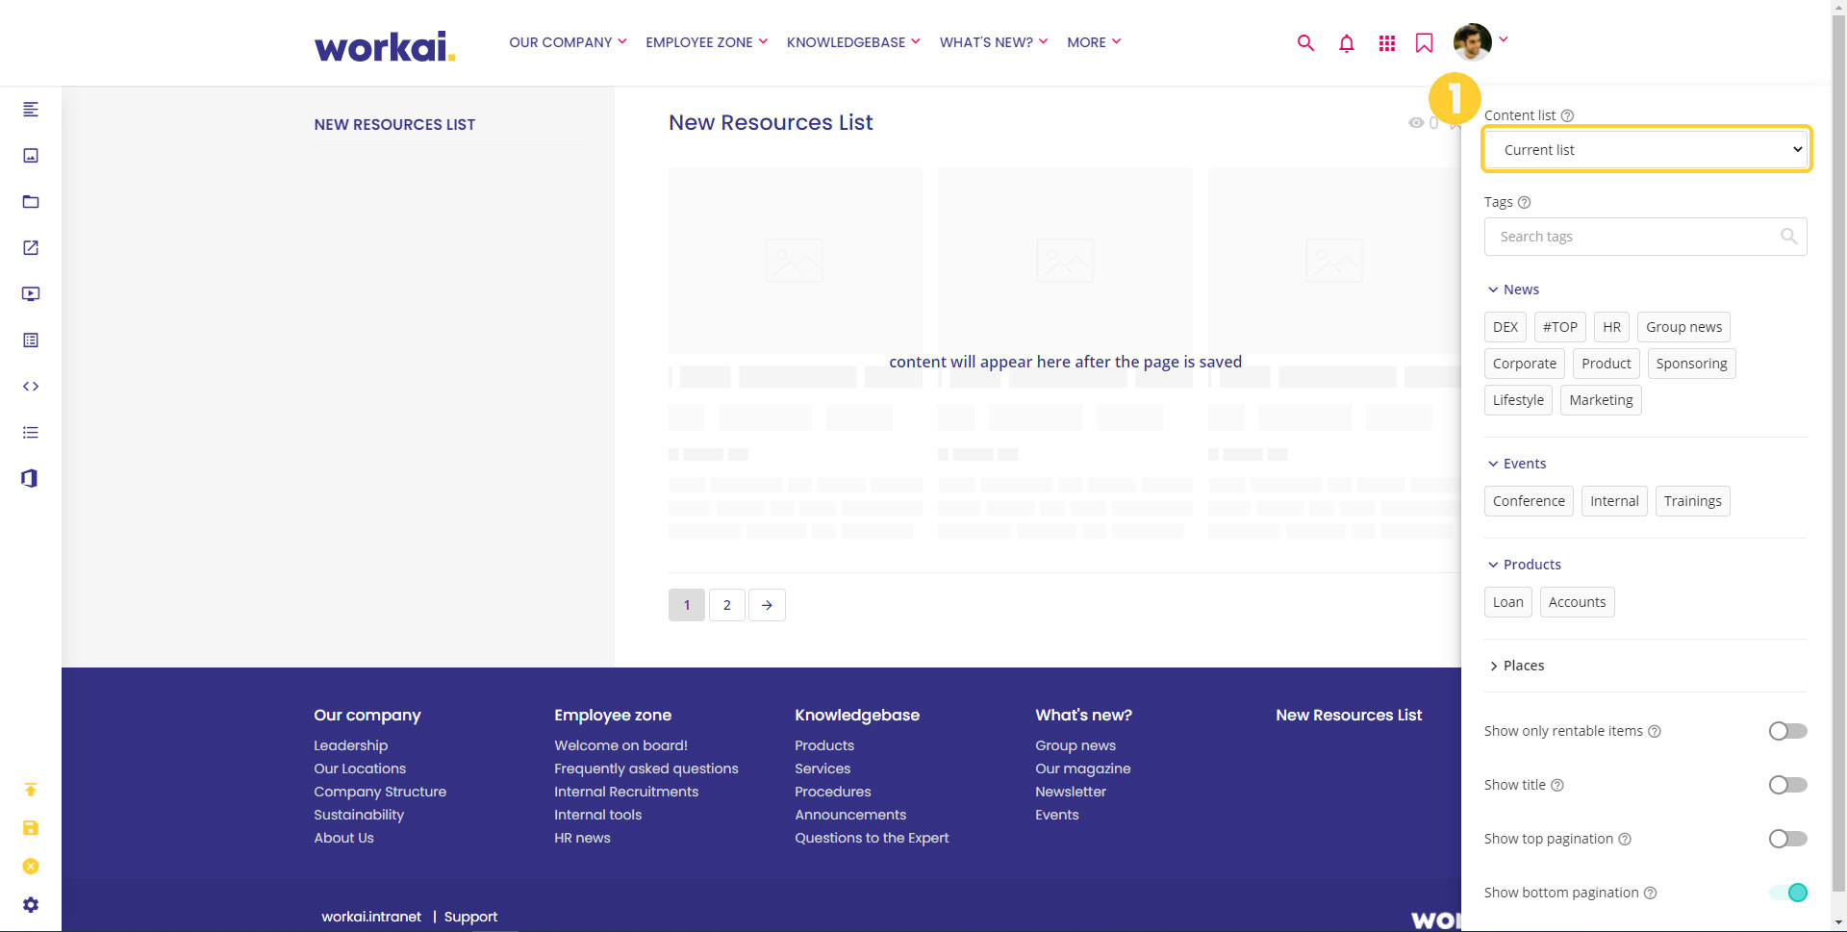The width and height of the screenshot is (1847, 932).
Task: Click help icon next to Content list
Action: click(x=1567, y=115)
